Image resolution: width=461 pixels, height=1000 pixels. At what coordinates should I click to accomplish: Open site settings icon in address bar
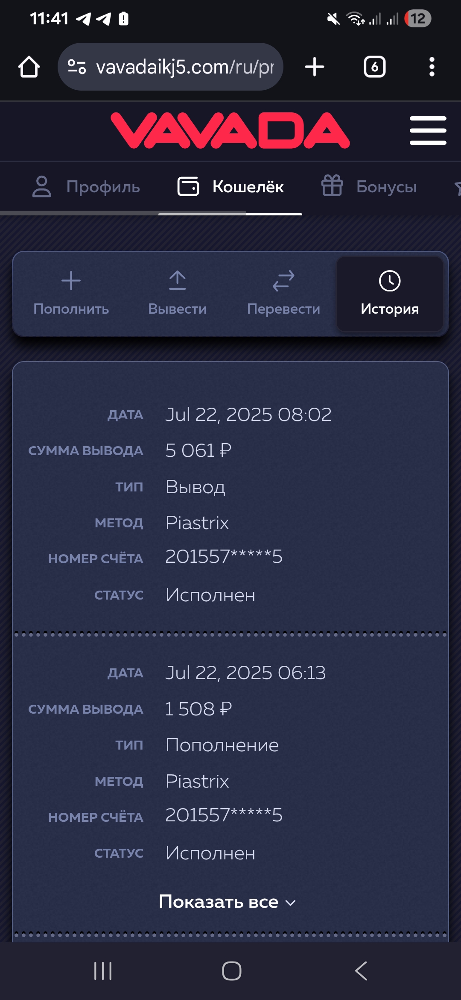[x=77, y=67]
